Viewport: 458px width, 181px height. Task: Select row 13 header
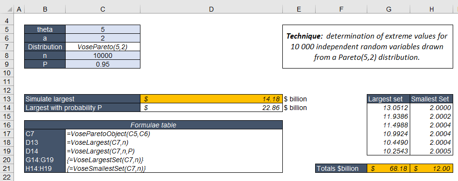click(7, 99)
